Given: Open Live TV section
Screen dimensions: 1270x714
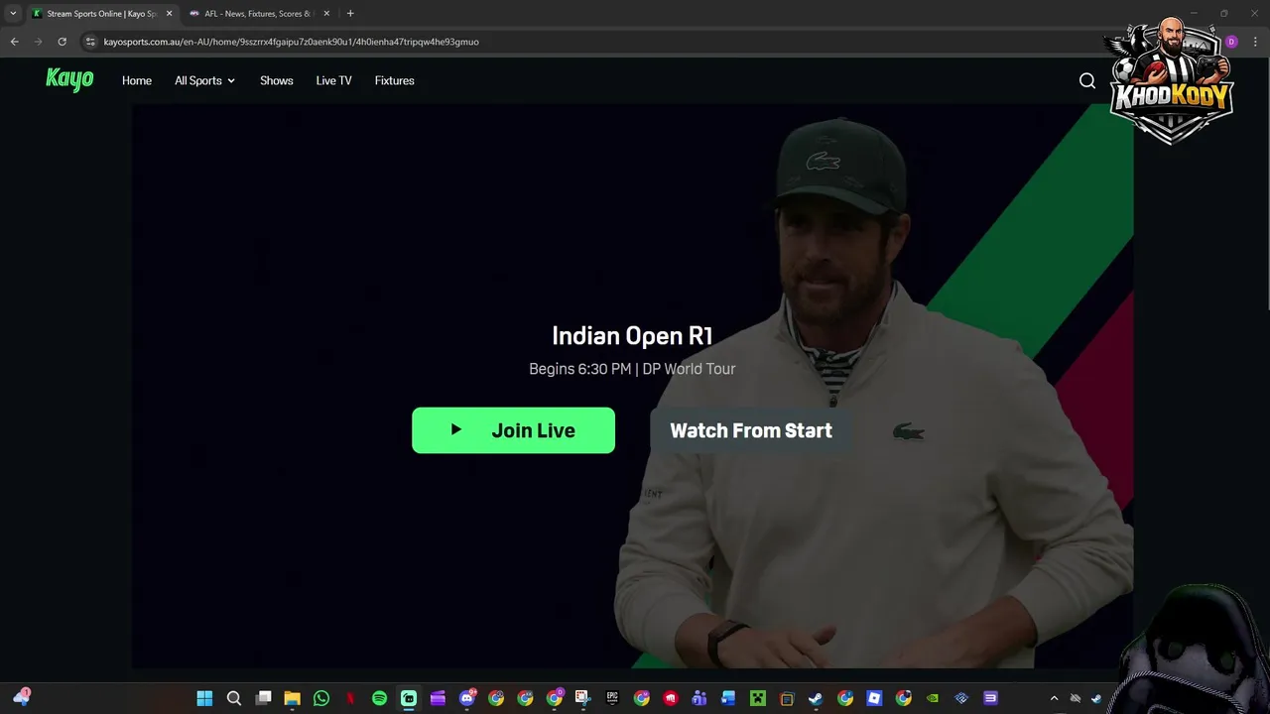Looking at the screenshot, I should point(333,80).
